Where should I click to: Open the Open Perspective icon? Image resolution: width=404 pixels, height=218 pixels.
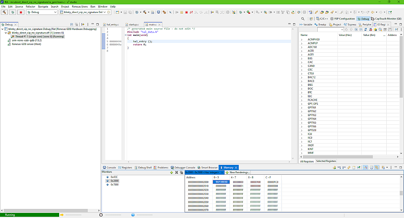click(x=311, y=18)
